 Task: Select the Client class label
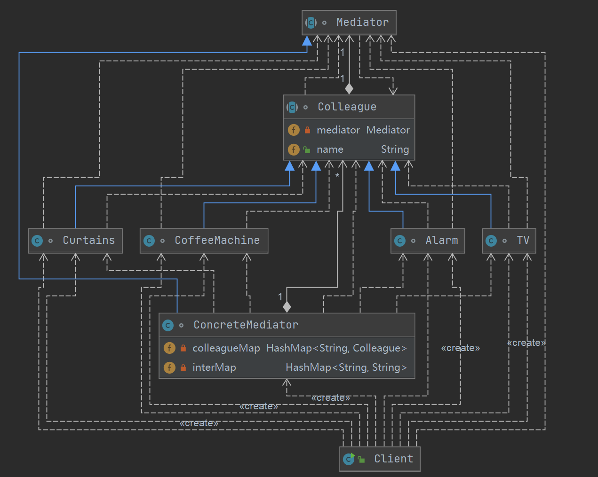click(393, 459)
